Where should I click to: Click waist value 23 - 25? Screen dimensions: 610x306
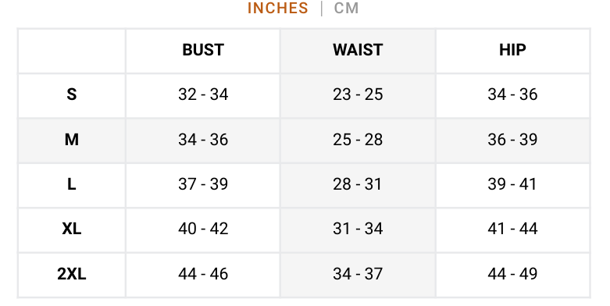(358, 94)
